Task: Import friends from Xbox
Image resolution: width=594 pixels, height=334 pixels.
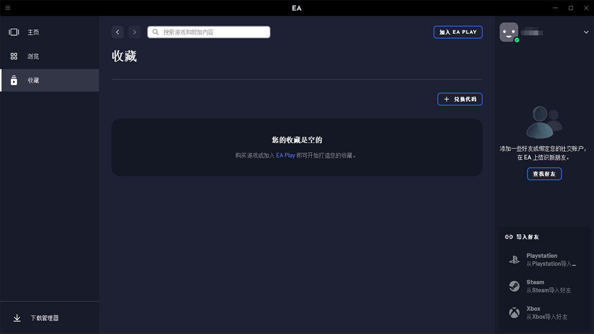Action: (544, 313)
